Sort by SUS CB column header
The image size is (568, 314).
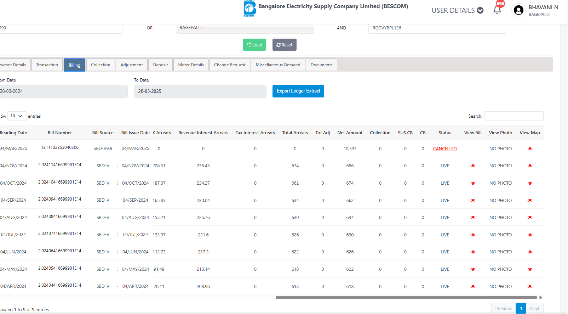tap(405, 133)
